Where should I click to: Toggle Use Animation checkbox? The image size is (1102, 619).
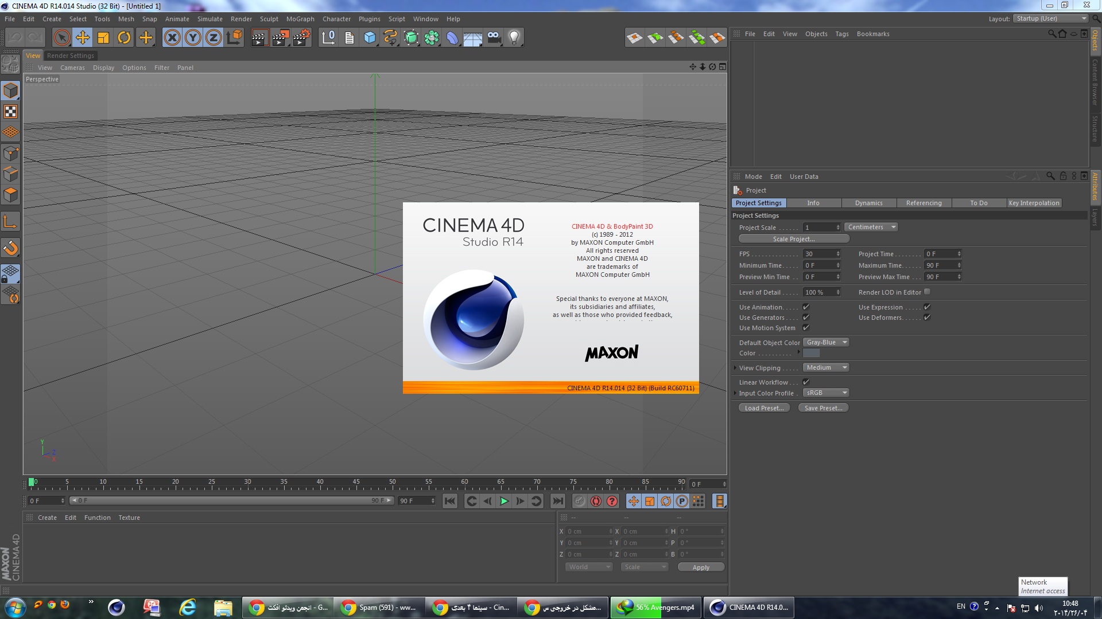click(x=806, y=307)
